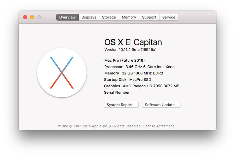This screenshot has height=157, width=235.
Task: Click the 32 GB 1066 MHz DDR3 value
Action: pos(142,73)
